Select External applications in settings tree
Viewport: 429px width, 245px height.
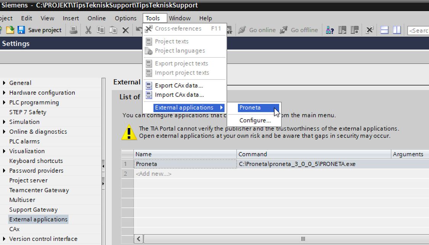(38, 220)
